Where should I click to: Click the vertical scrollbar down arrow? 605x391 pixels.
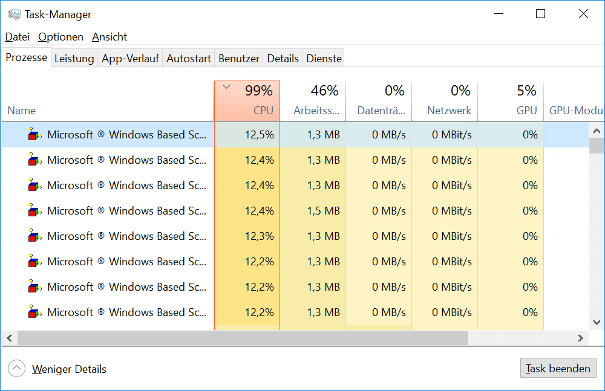[597, 322]
